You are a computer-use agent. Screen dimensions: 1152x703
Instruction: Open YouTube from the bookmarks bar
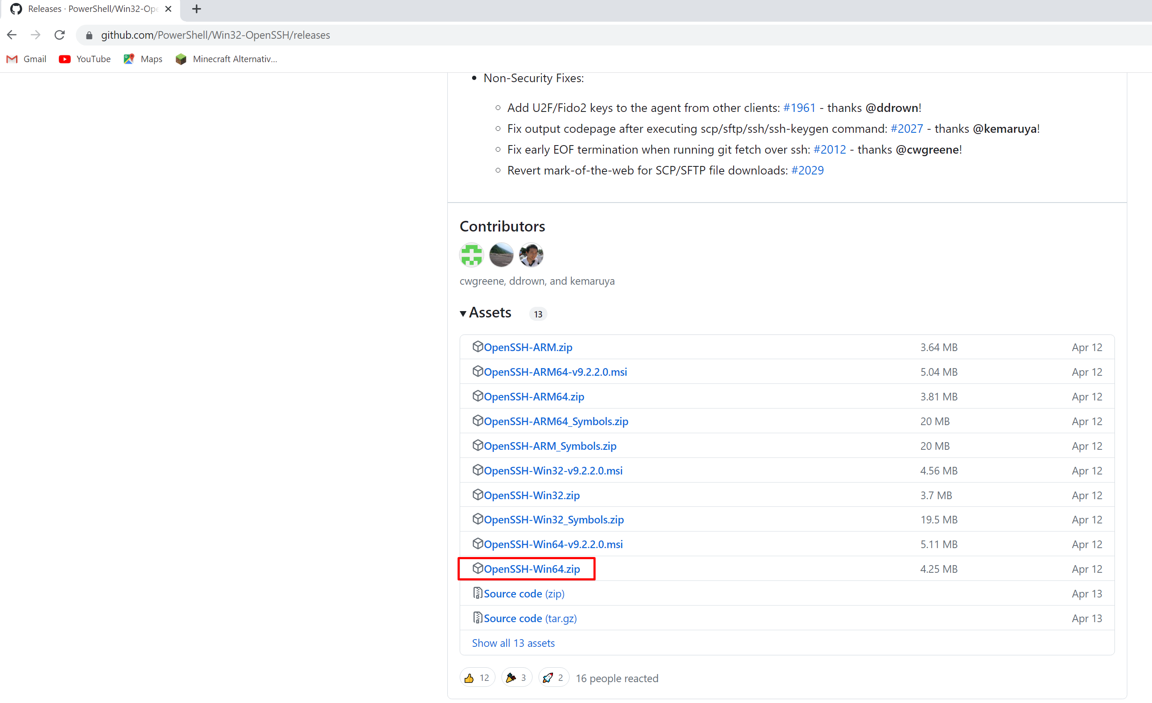pos(84,59)
